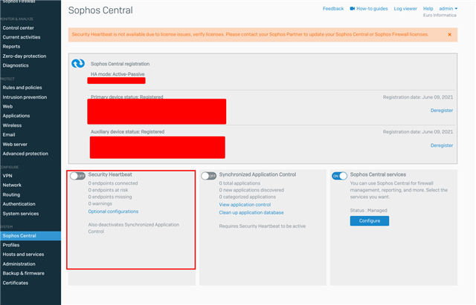
Task: Open Intrusion prevention settings
Action: click(25, 97)
